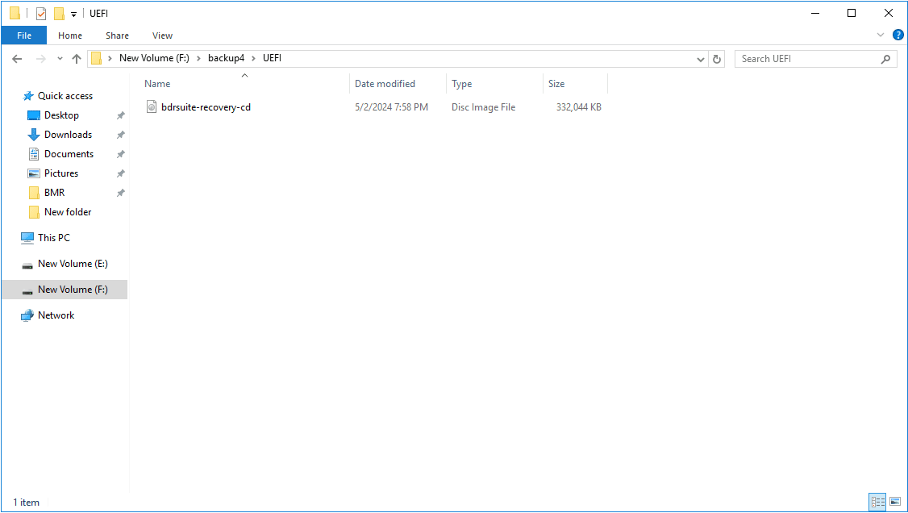The width and height of the screenshot is (908, 513).
Task: Select the bdrsuite-recovery-cd file
Action: tap(206, 107)
